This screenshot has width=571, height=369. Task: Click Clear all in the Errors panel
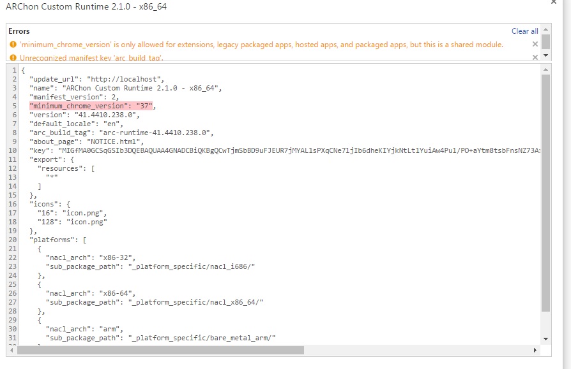[525, 31]
